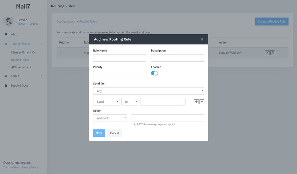
Task: Click the Admin people icon
Action: [x=6, y=76]
